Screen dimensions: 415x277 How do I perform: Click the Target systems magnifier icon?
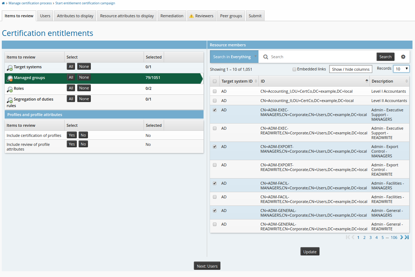tap(10, 68)
